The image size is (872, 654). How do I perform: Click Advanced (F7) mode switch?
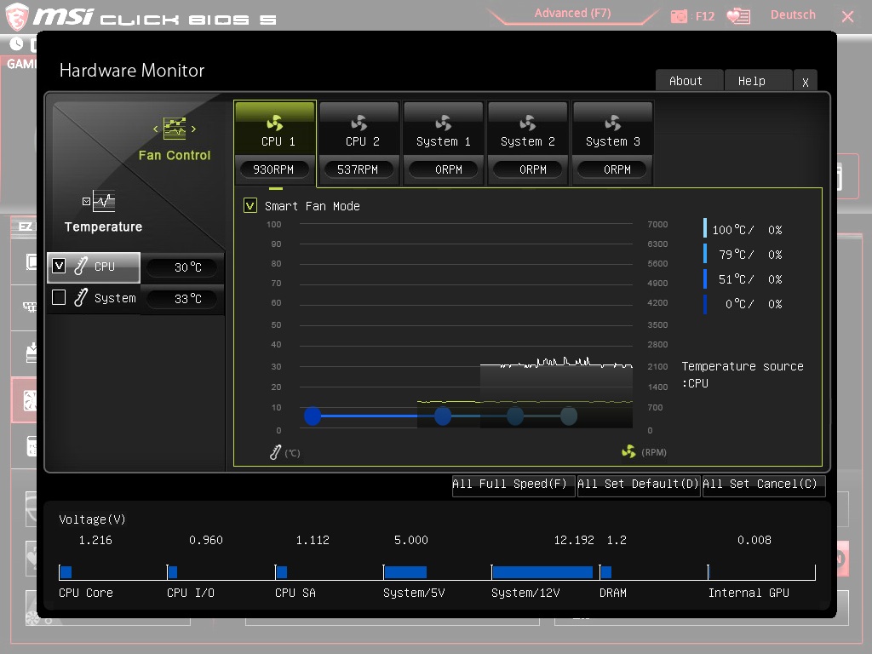[x=573, y=14]
